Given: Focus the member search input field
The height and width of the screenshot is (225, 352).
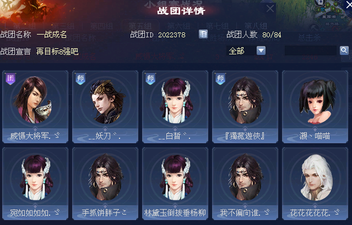Looking at the screenshot, I should point(311,50).
